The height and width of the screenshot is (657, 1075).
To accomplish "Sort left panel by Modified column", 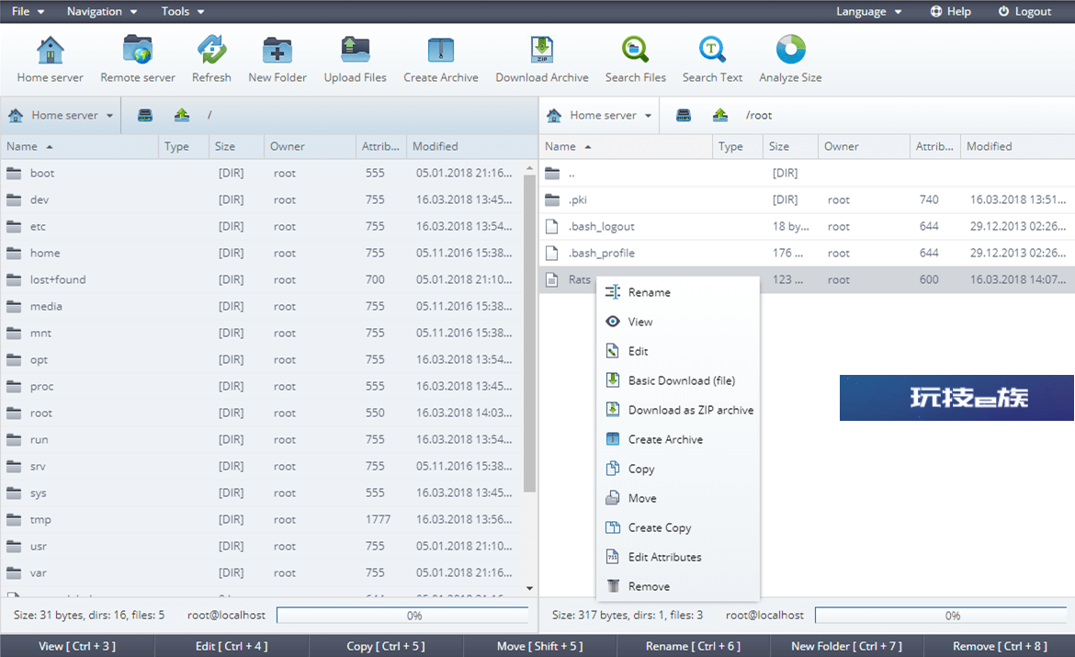I will pyautogui.click(x=471, y=146).
